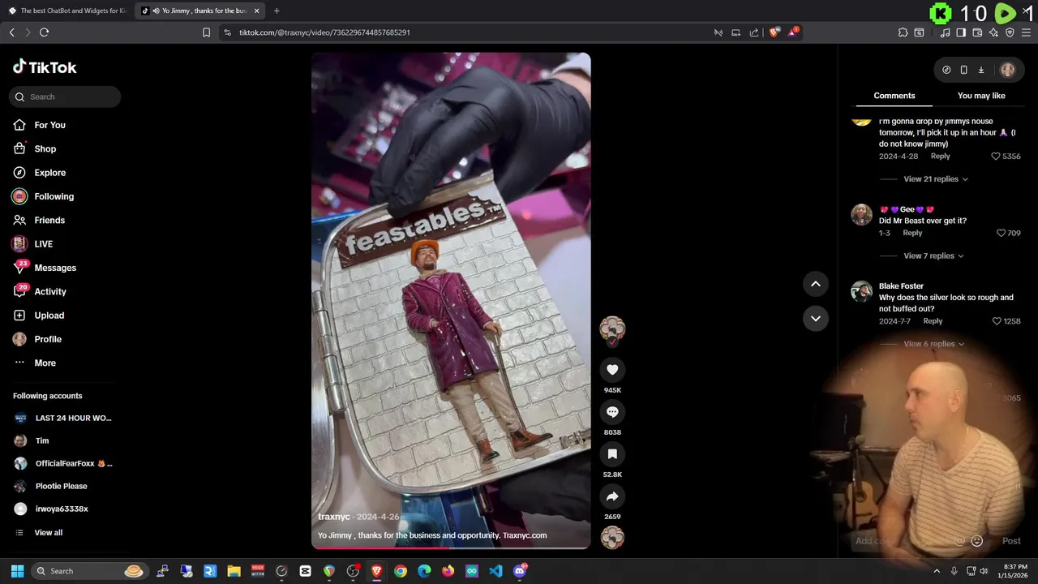This screenshot has width=1038, height=584.
Task: Open the traxnyc username on the video
Action: click(334, 517)
